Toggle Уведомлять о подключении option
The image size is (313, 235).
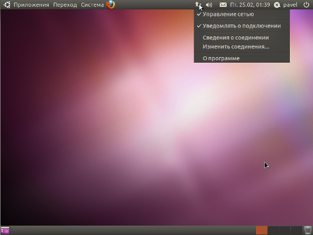pyautogui.click(x=242, y=26)
